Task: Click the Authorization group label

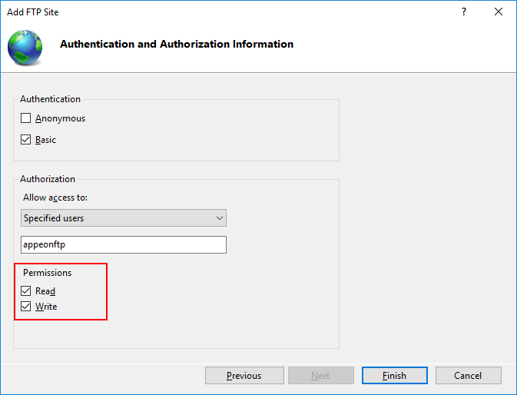Action: point(48,179)
